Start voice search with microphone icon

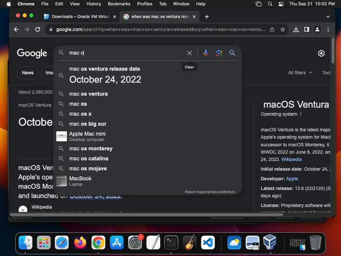[x=205, y=53]
